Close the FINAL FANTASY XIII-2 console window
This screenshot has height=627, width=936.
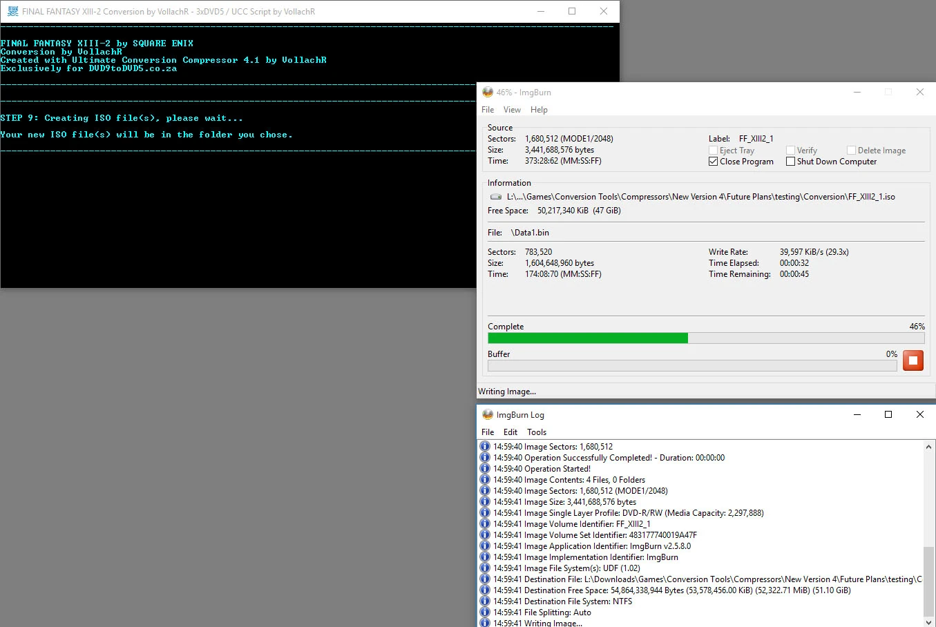(x=604, y=11)
